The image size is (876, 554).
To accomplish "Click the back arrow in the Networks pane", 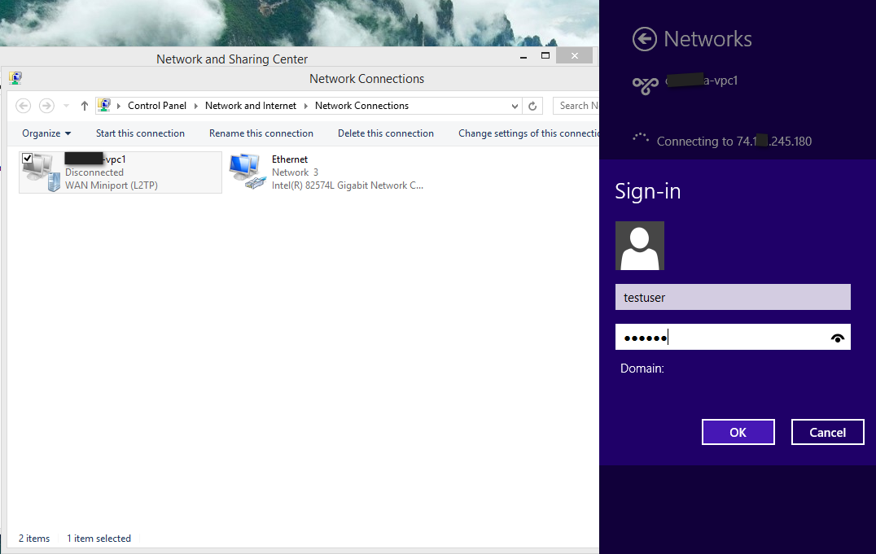I will point(644,39).
